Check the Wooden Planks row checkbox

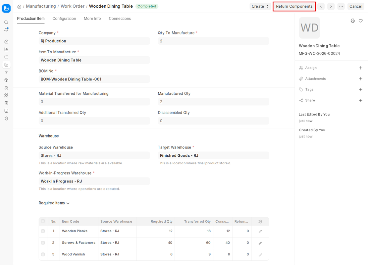(43, 231)
